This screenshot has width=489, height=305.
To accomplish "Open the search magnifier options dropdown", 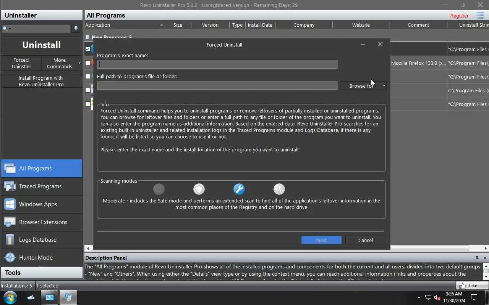I will pos(6,29).
